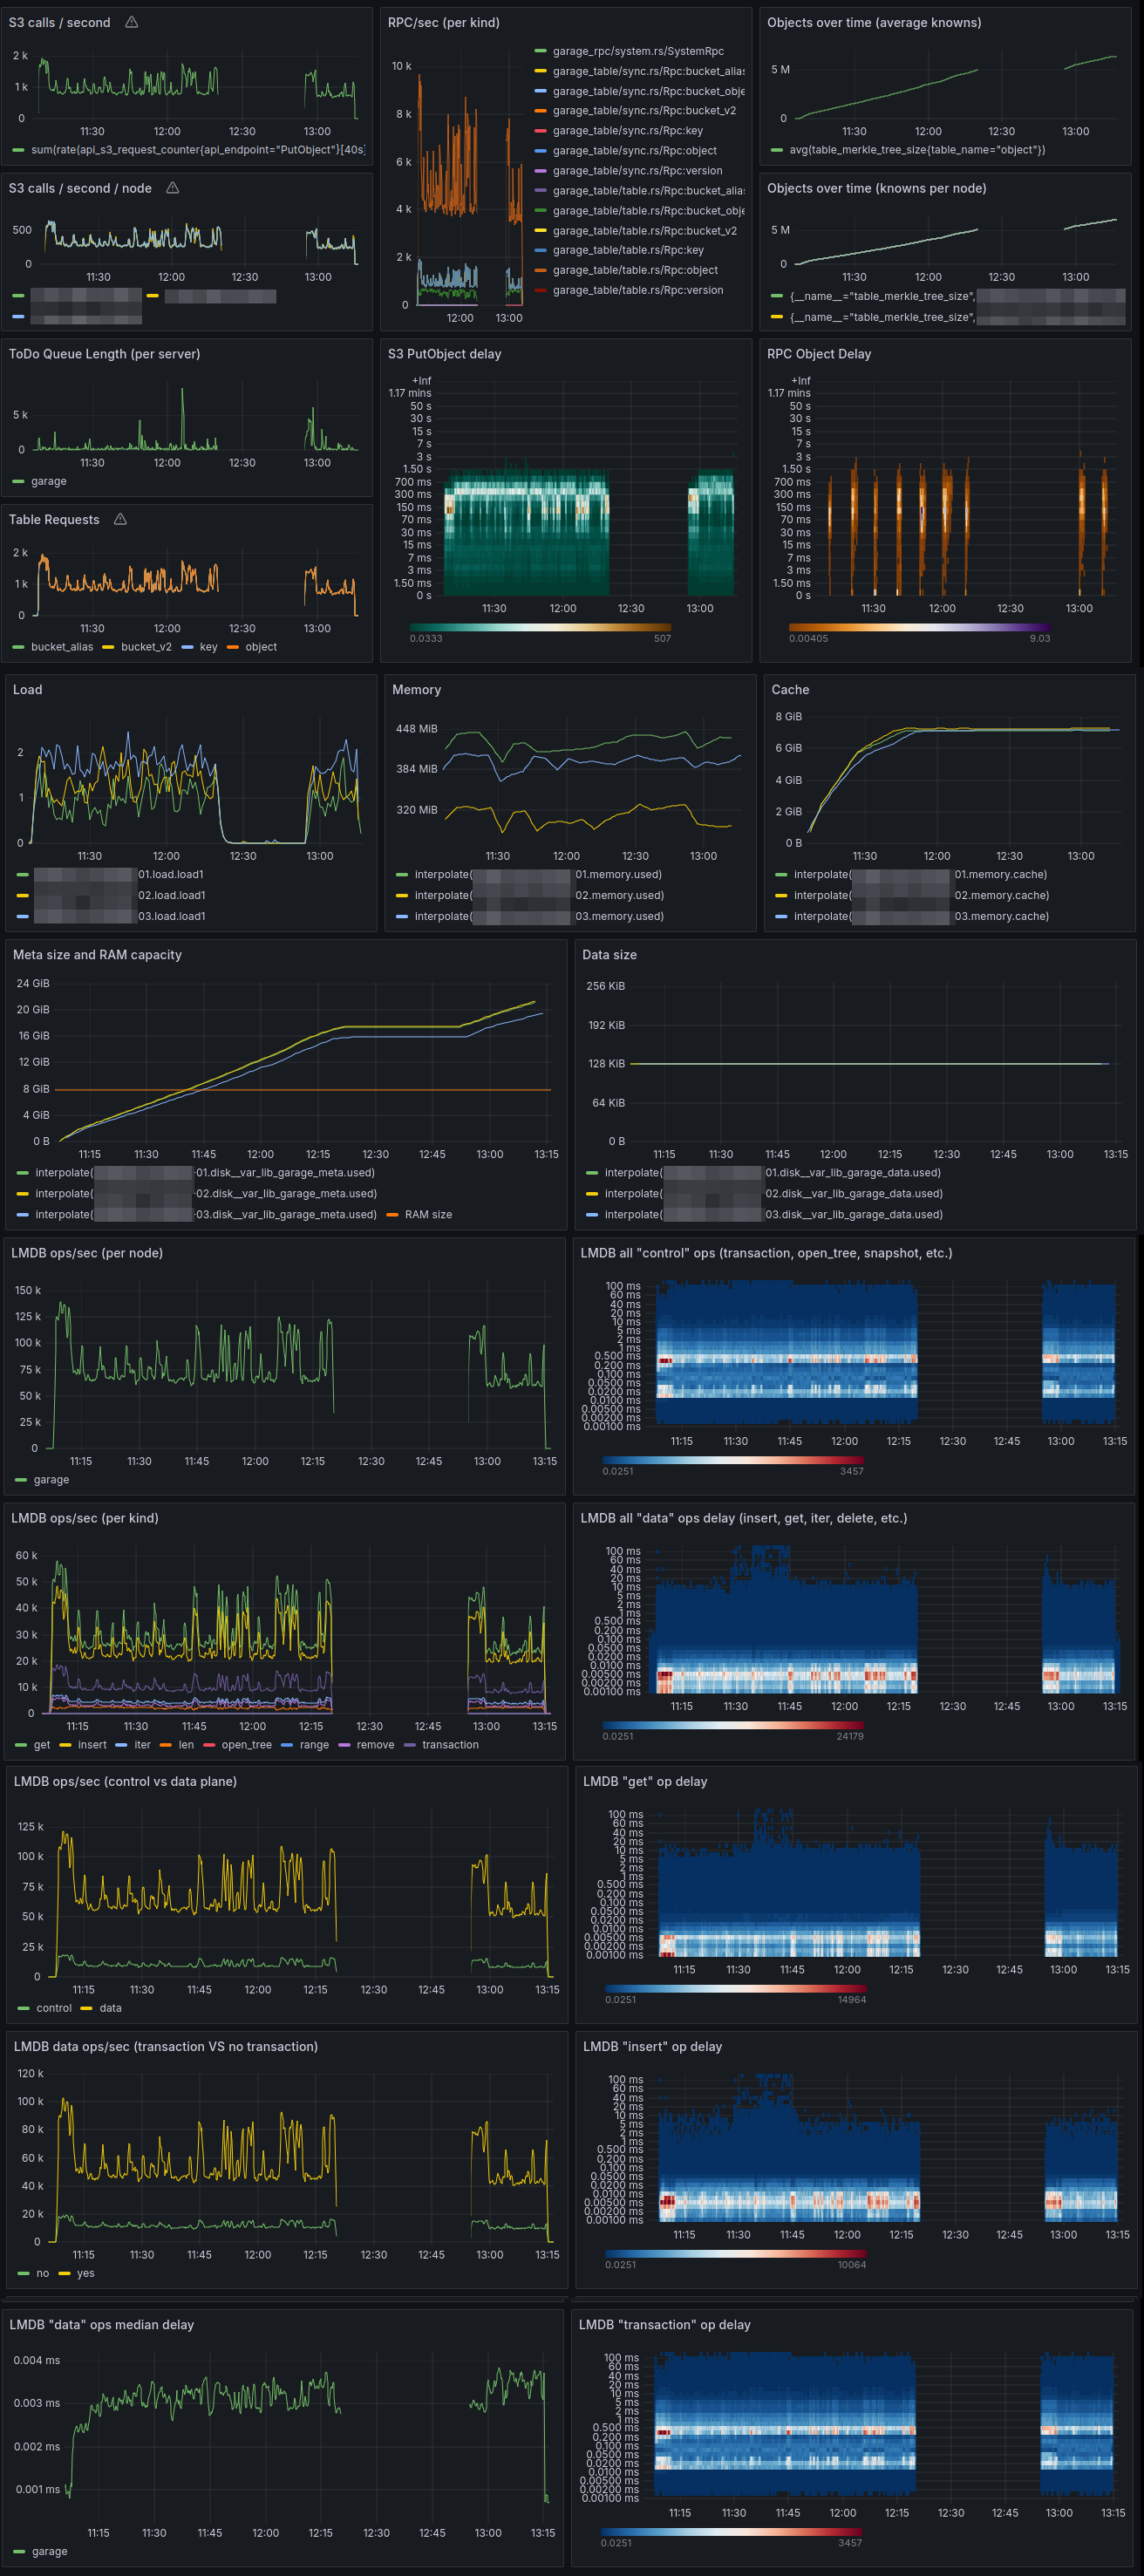Click the LMDB "get" op delay color scale bar
1144x2576 pixels.
pyautogui.click(x=735, y=1988)
